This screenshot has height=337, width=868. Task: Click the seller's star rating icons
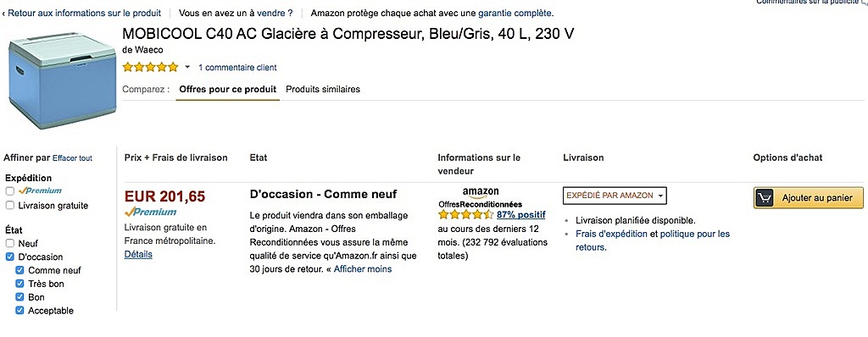coord(465,215)
